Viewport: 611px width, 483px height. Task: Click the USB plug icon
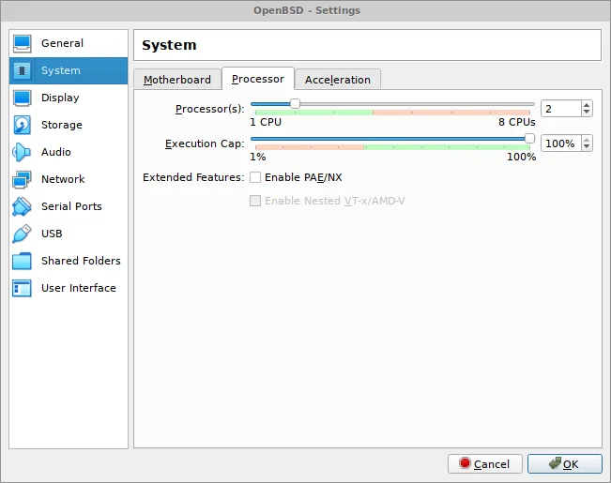tap(23, 234)
